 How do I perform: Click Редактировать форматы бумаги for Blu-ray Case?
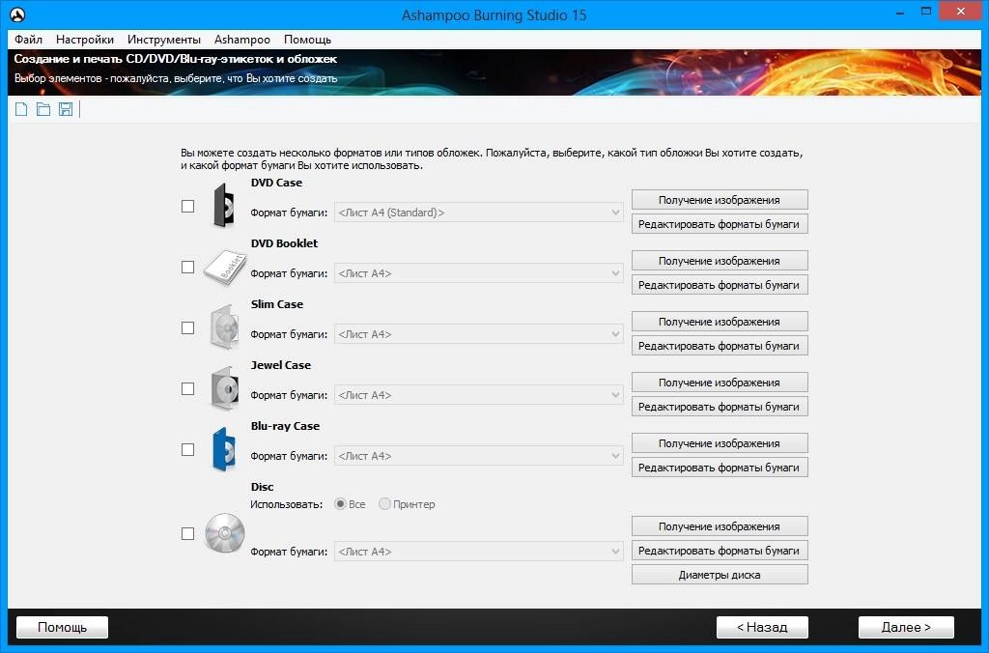click(x=720, y=468)
